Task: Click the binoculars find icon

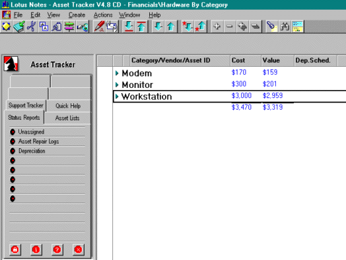Action: coord(285,26)
